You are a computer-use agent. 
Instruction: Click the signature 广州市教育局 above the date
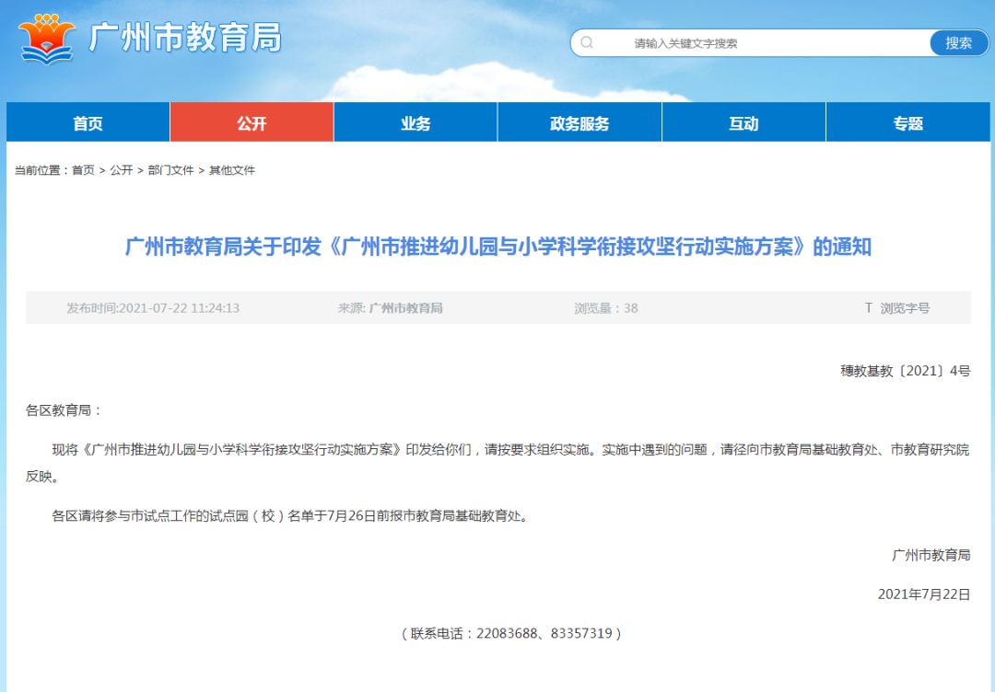point(931,555)
